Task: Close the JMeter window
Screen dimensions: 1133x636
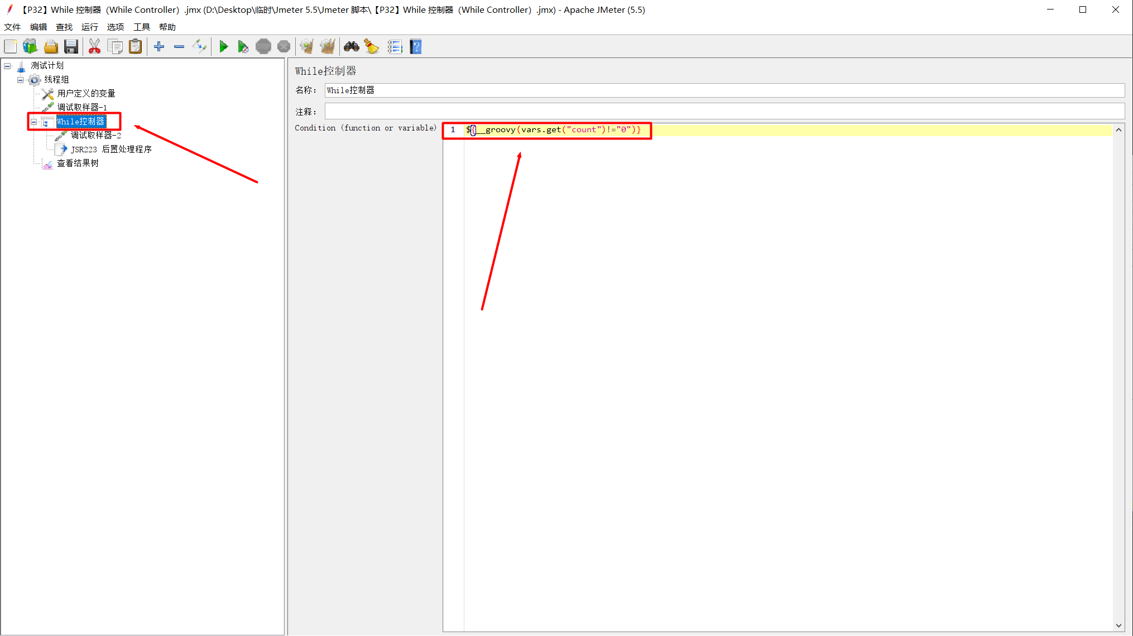Action: tap(1115, 9)
